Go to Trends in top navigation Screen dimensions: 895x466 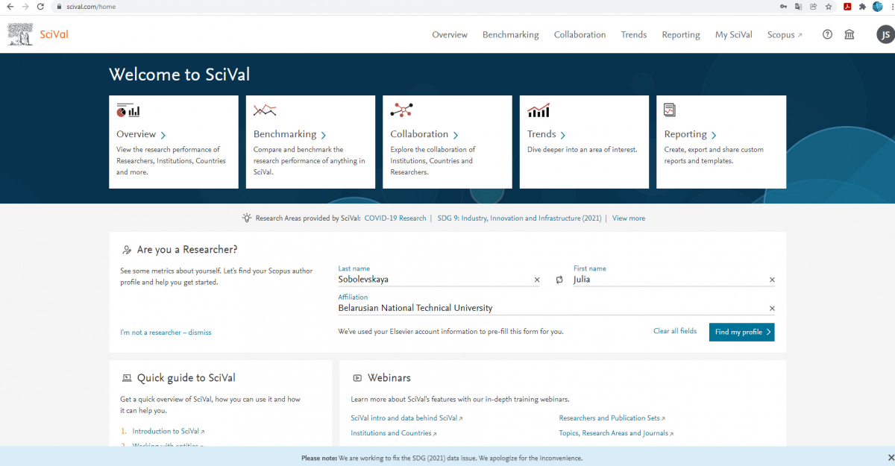634,34
